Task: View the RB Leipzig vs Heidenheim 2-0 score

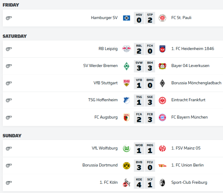Action: point(144,49)
